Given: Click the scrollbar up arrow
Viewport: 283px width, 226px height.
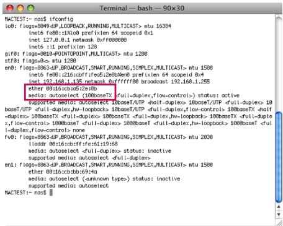Looking at the screenshot, I should coord(279,207).
